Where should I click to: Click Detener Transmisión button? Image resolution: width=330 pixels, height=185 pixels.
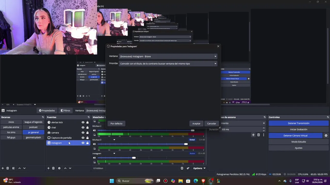pyautogui.click(x=299, y=123)
